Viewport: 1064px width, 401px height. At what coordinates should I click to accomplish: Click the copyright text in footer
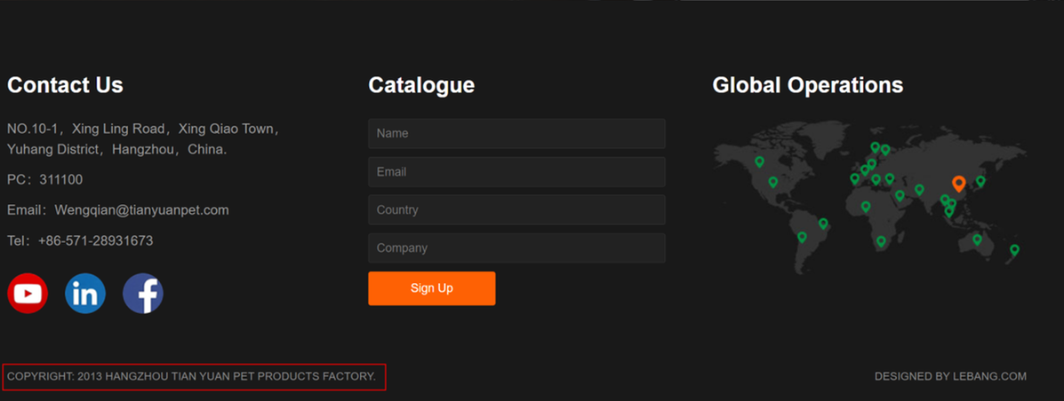pyautogui.click(x=192, y=377)
